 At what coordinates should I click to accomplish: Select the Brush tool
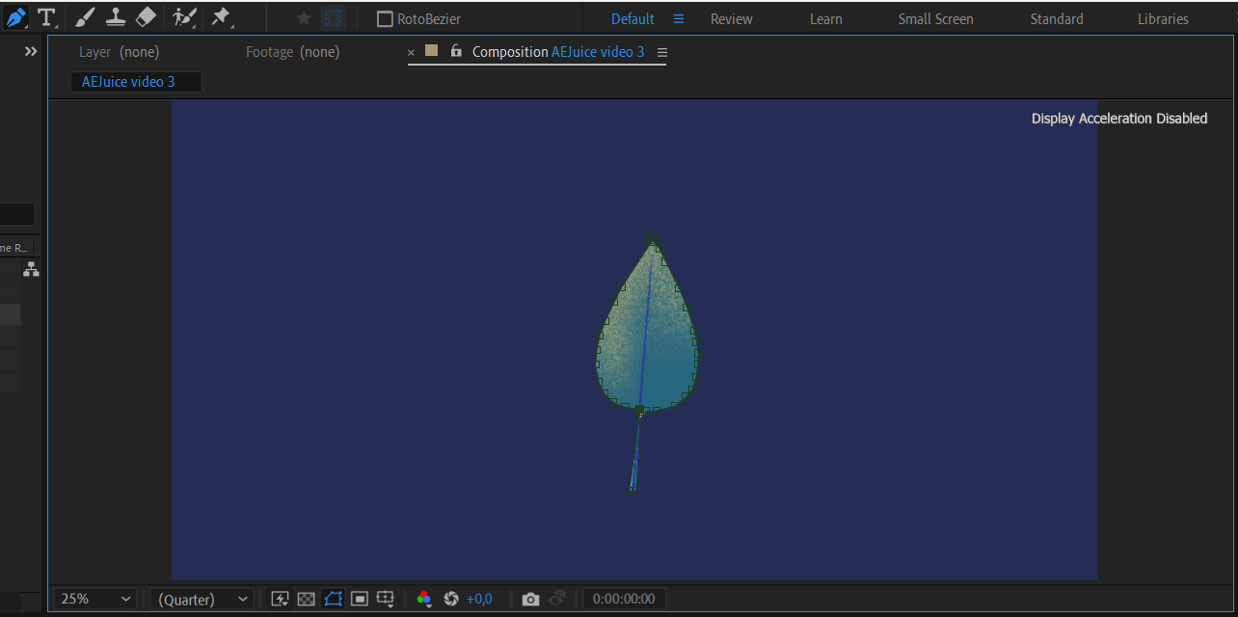85,17
